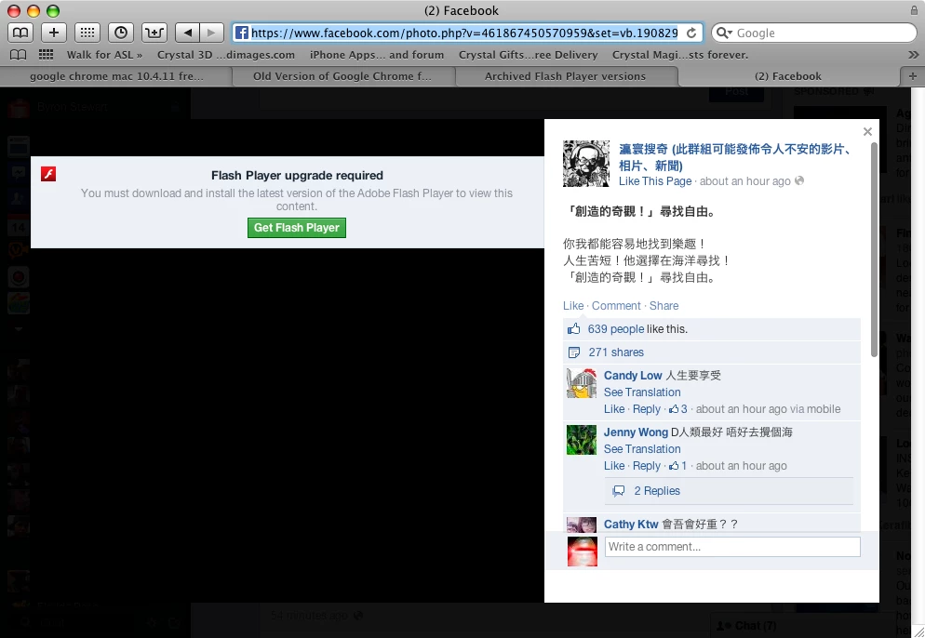Open Walk for ASL bookmarks folder
Viewport: 925px width, 638px height.
104,55
